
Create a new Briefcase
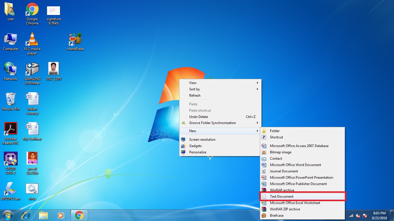303,216
